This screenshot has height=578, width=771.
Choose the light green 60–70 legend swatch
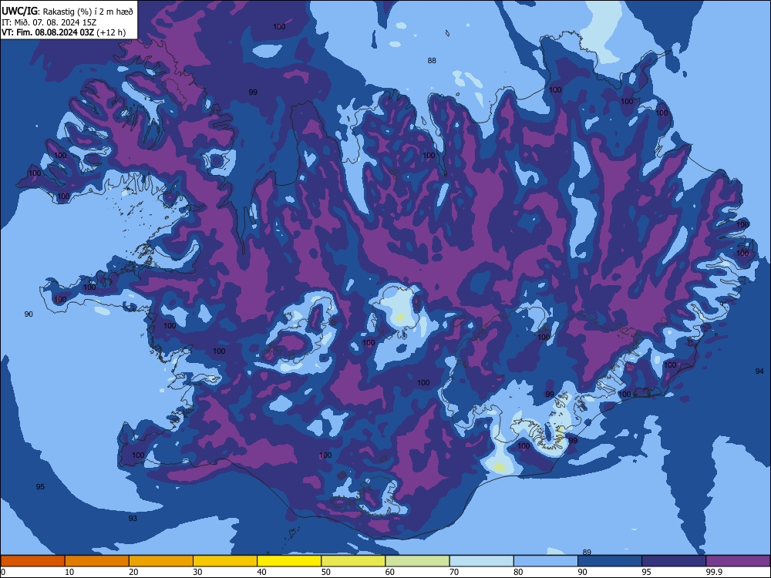[x=417, y=561]
